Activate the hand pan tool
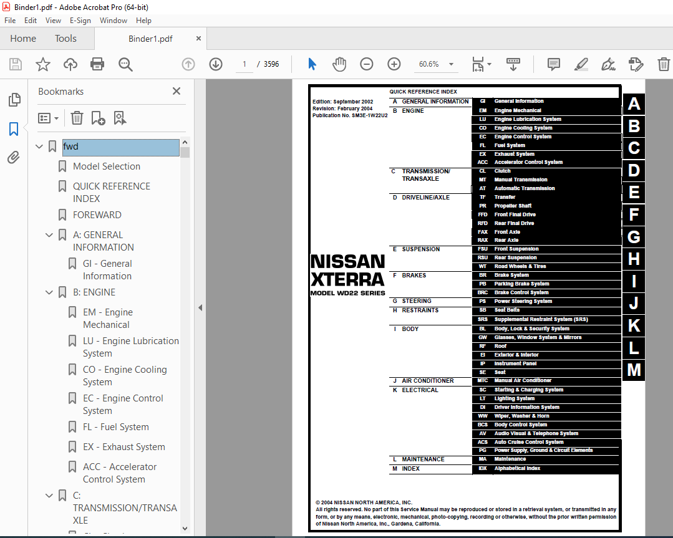 pos(339,64)
